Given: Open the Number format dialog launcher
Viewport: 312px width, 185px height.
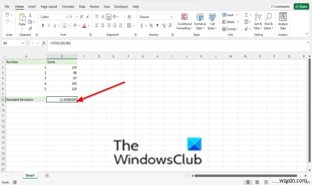Looking at the screenshot, I should point(172,35).
